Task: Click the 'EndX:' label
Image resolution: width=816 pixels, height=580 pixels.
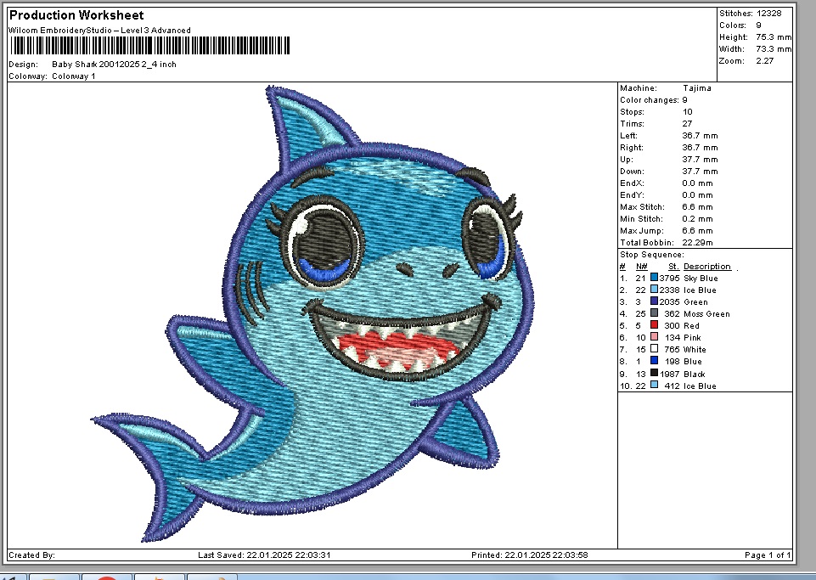Action: click(x=632, y=183)
